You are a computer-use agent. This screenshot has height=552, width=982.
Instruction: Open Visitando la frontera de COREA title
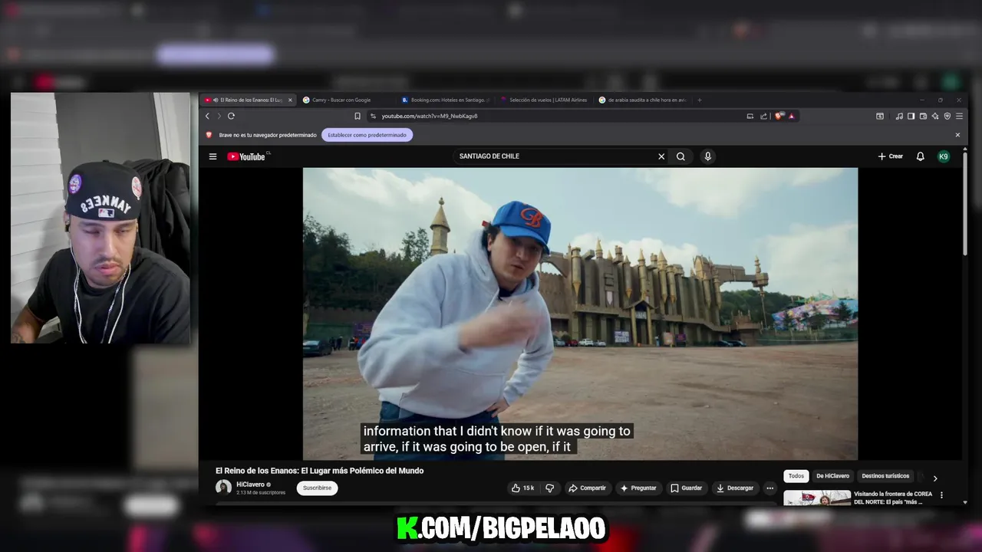pos(893,498)
